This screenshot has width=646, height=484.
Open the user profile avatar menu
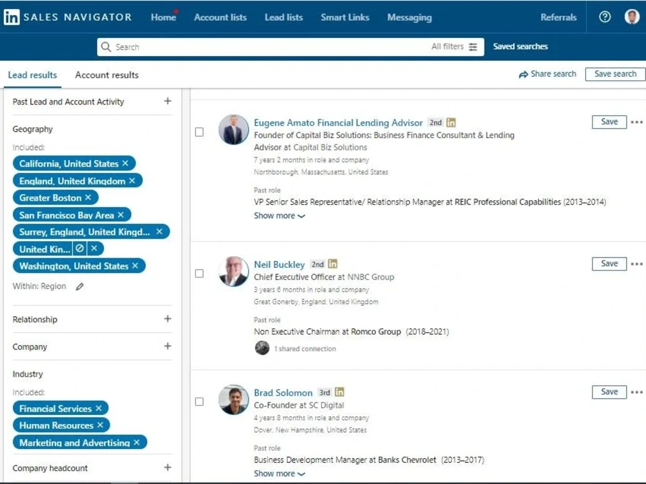click(632, 17)
